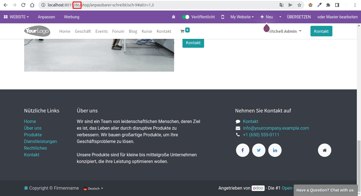Open the Rechtliches footer link
This screenshot has width=361, height=196.
36,148
